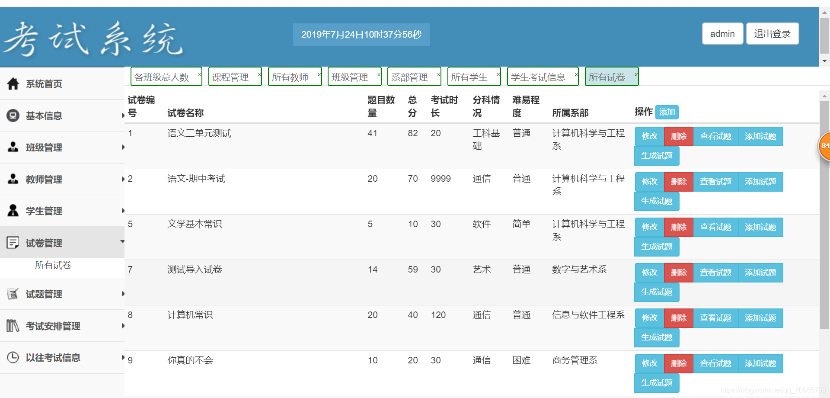Click the table scrollbar up arrow
Image resolution: width=830 pixels, height=398 pixels.
pos(824,96)
